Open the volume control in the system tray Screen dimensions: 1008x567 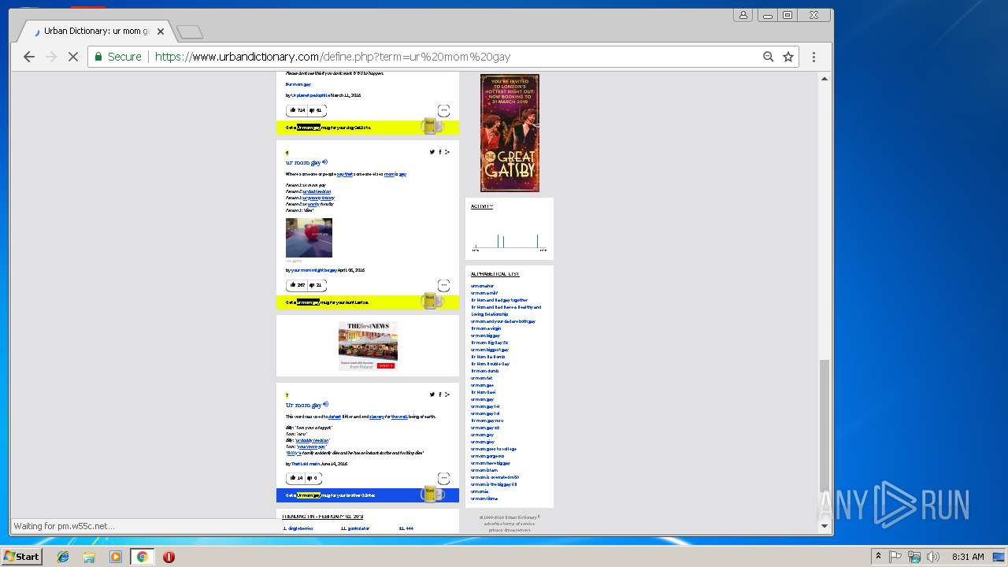(933, 557)
